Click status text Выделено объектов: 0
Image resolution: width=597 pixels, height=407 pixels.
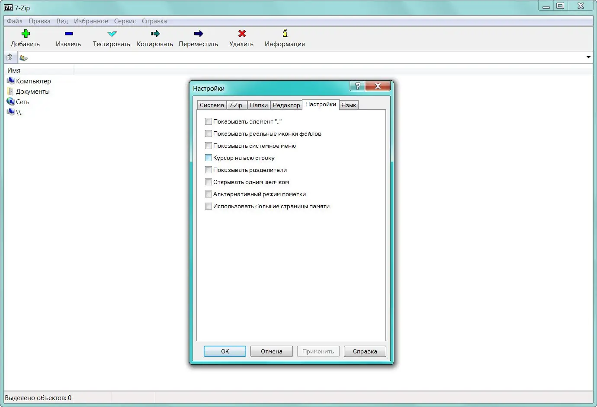38,397
